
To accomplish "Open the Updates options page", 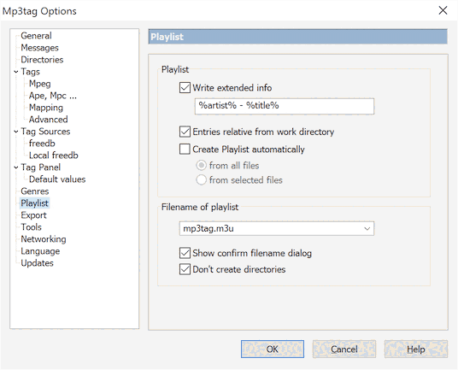I will [37, 263].
